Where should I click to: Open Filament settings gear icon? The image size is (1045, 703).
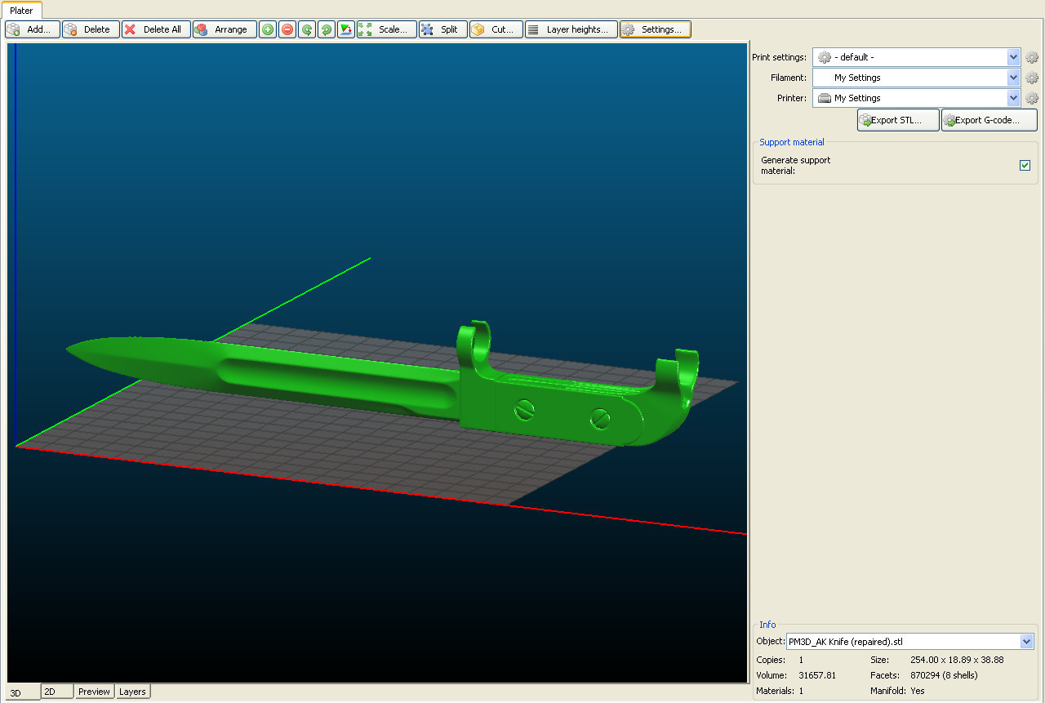(x=1032, y=78)
